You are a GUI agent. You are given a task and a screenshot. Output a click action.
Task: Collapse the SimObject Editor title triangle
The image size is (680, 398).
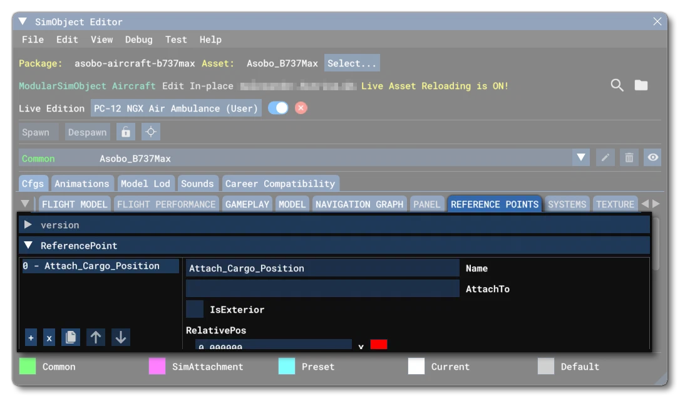pos(23,21)
